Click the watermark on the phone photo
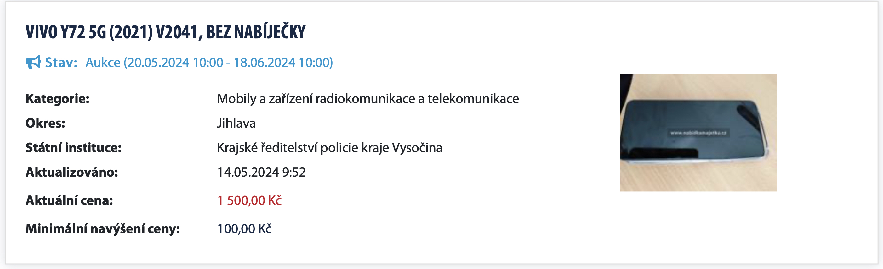Image resolution: width=883 pixels, height=269 pixels. [698, 133]
